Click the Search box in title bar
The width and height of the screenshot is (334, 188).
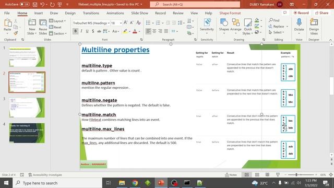(x=195, y=4)
